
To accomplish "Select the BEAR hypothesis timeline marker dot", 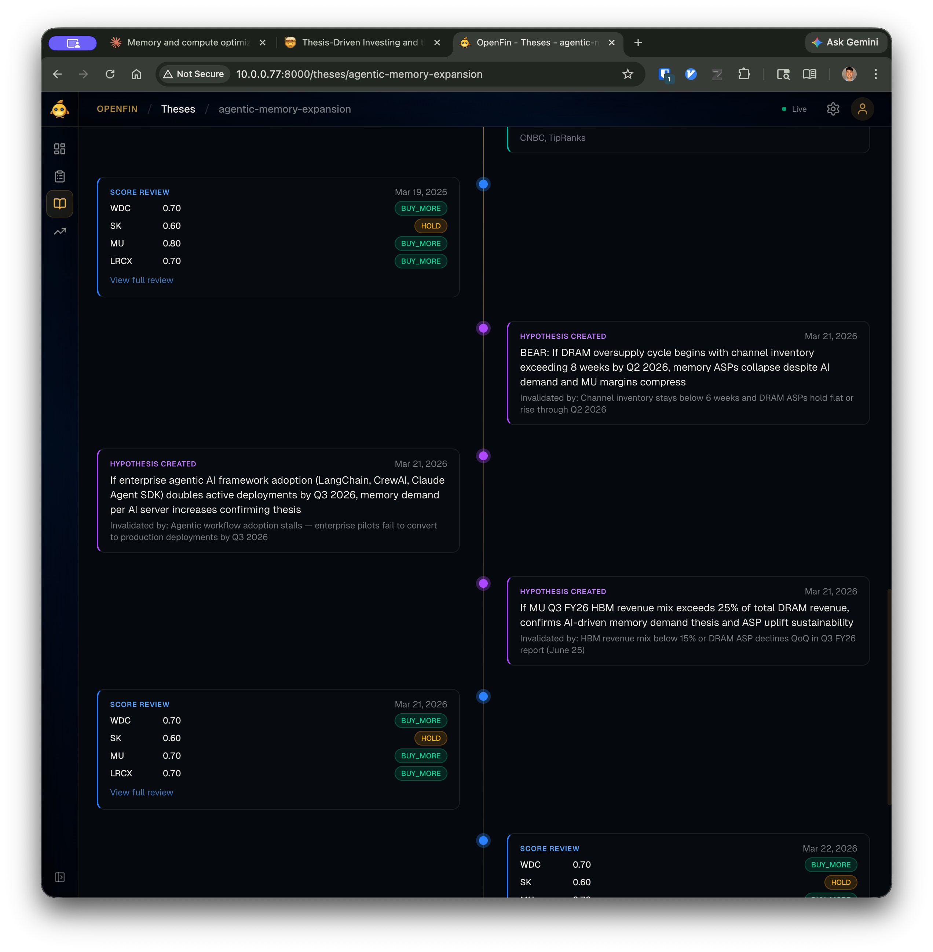I will (x=483, y=329).
